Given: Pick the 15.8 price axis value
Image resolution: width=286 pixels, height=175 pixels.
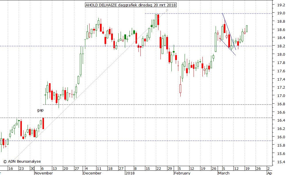Looking at the screenshot, I should [281, 145].
